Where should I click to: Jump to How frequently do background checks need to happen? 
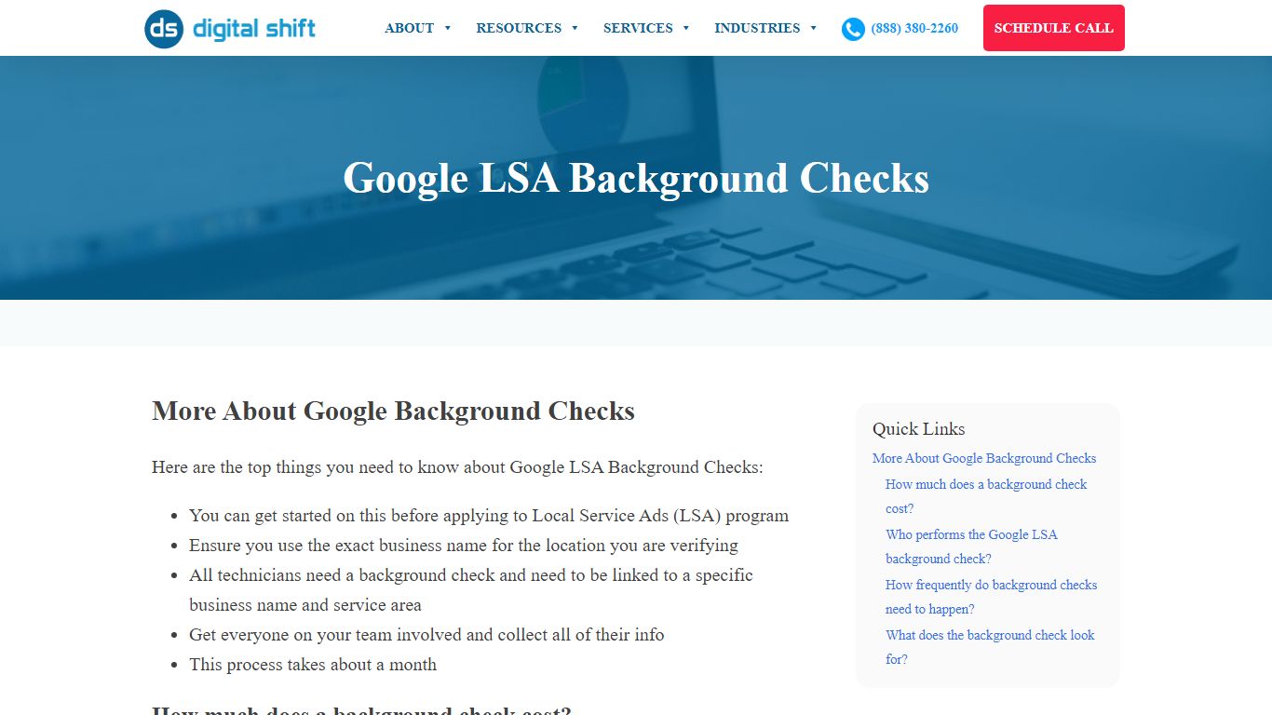[x=991, y=597]
